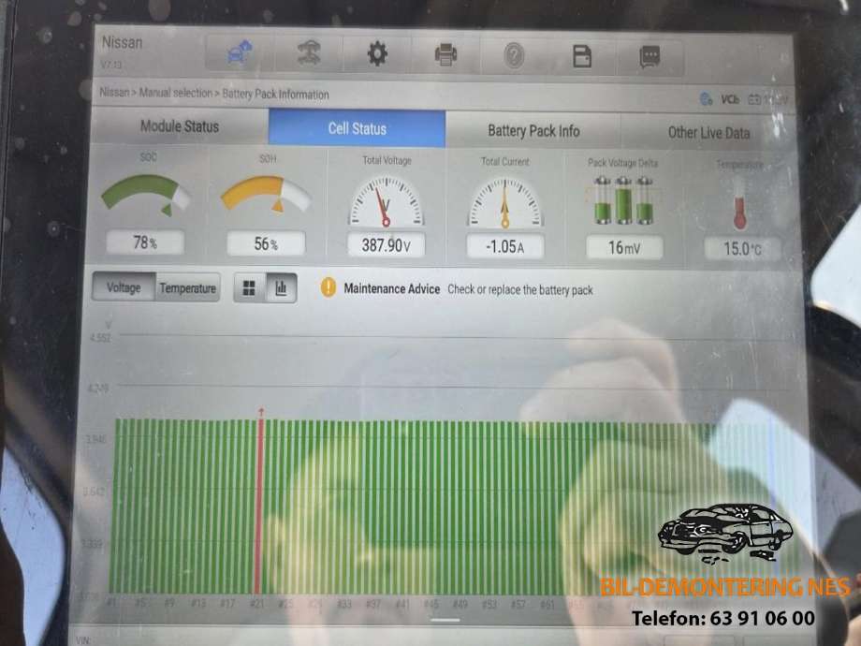Tap the SOH yellow gauge
The image size is (861, 646).
(267, 195)
